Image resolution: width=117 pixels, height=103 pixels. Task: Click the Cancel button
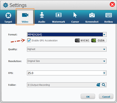(106, 96)
